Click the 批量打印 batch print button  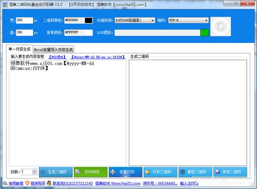click(126, 172)
